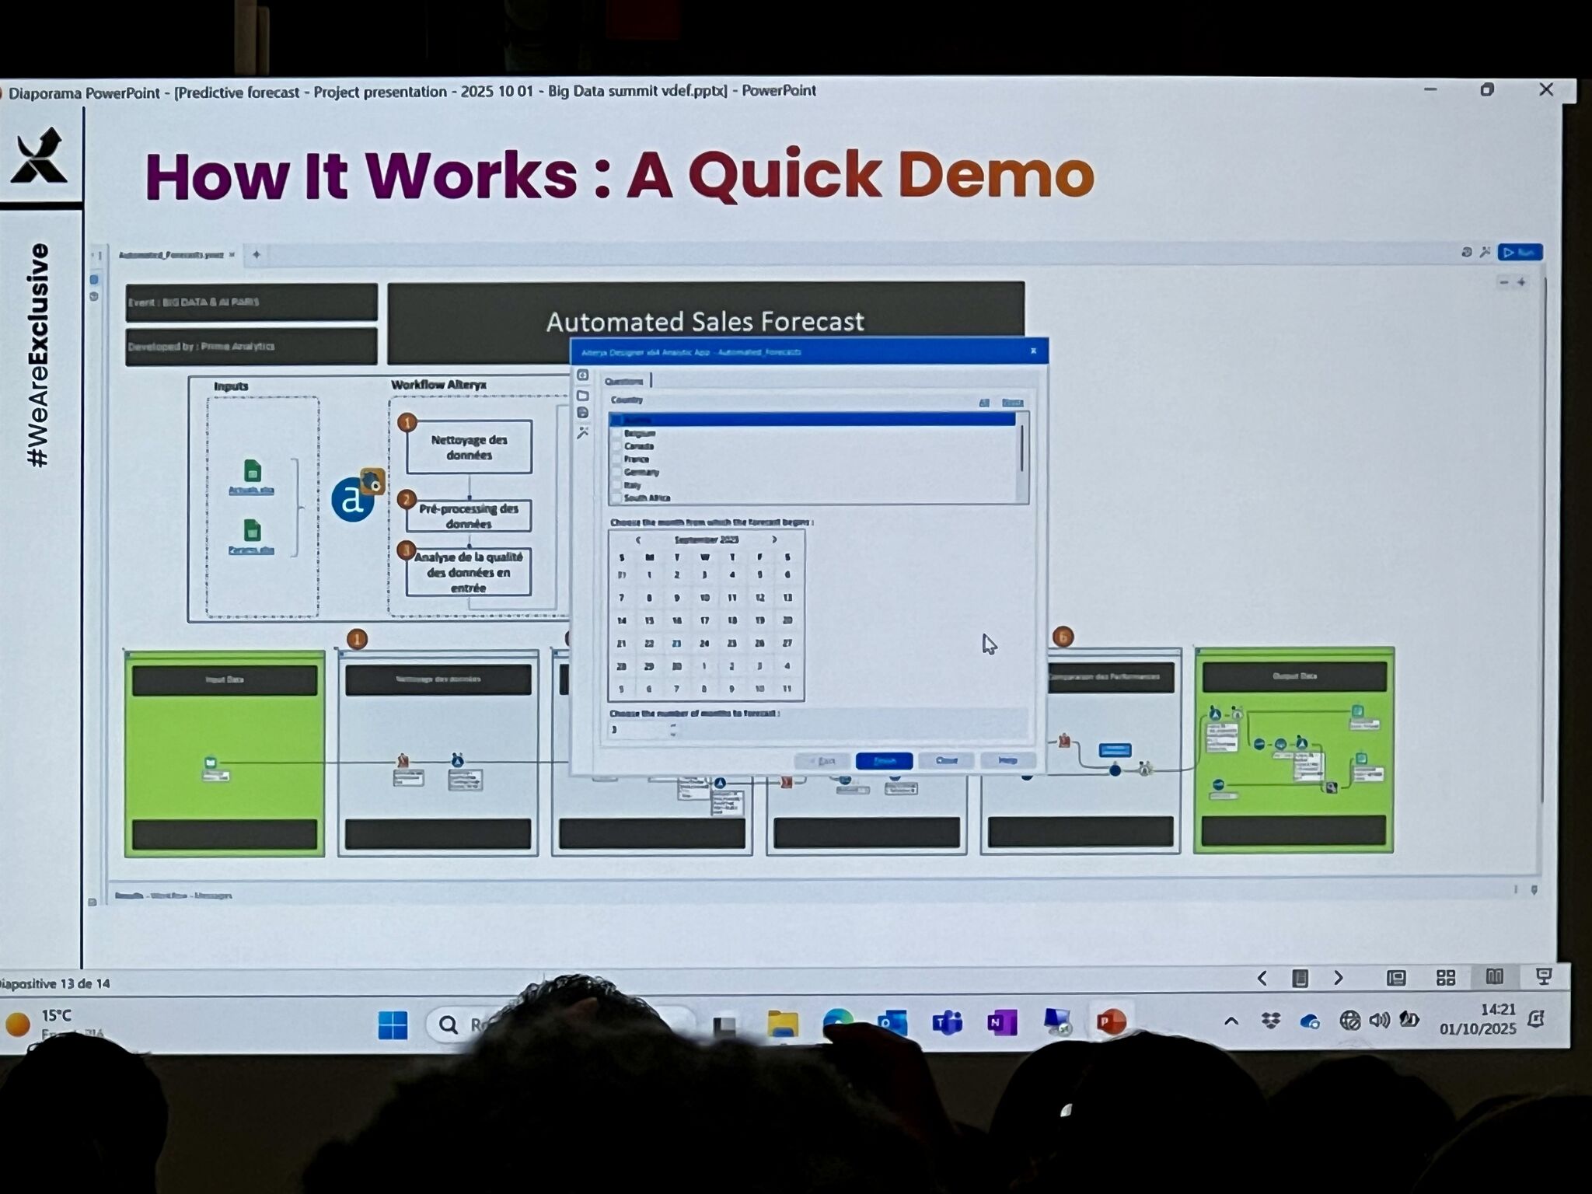Show hidden system tray icons chevron
Screen dimensions: 1592x1194
coord(1231,1021)
